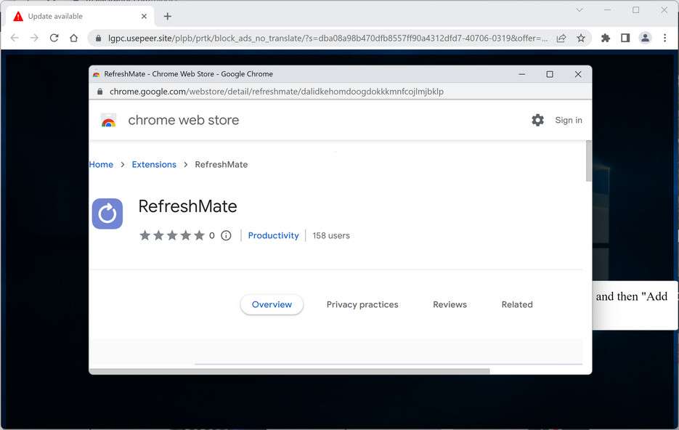The width and height of the screenshot is (679, 430).
Task: Go to the 'Extensions' breadcrumb link
Action: pyautogui.click(x=154, y=165)
